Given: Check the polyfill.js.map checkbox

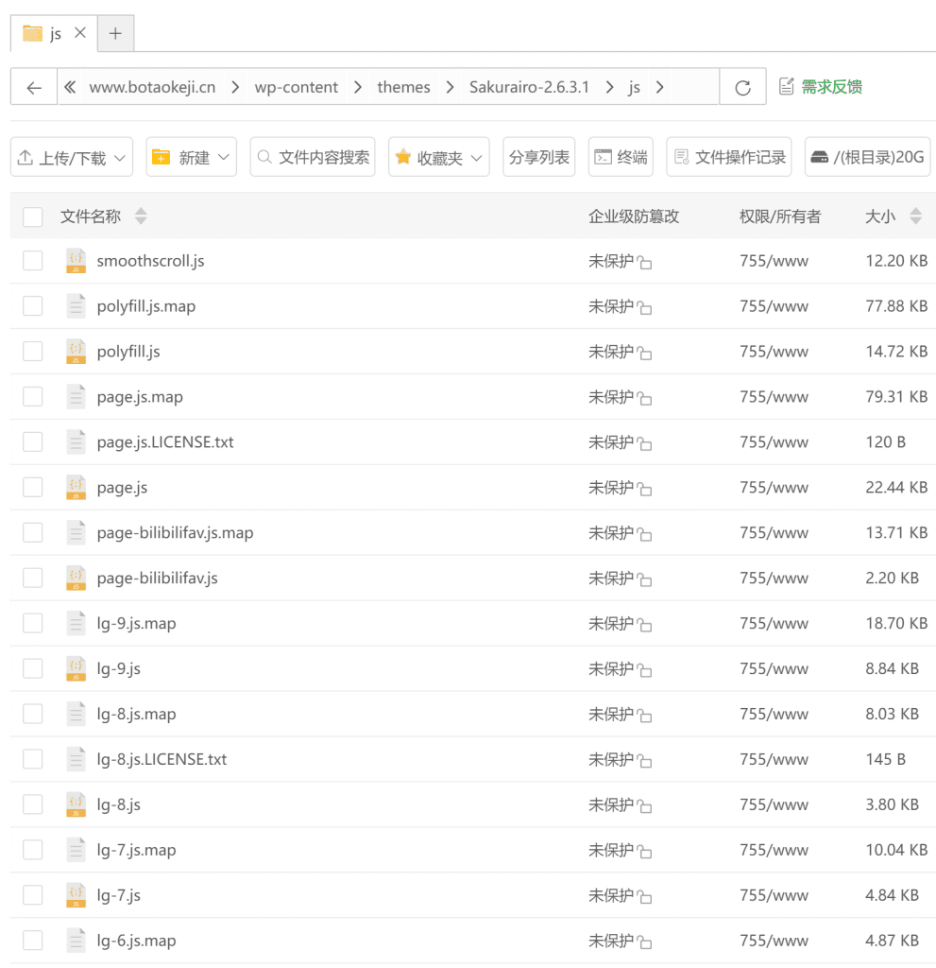Looking at the screenshot, I should (33, 305).
